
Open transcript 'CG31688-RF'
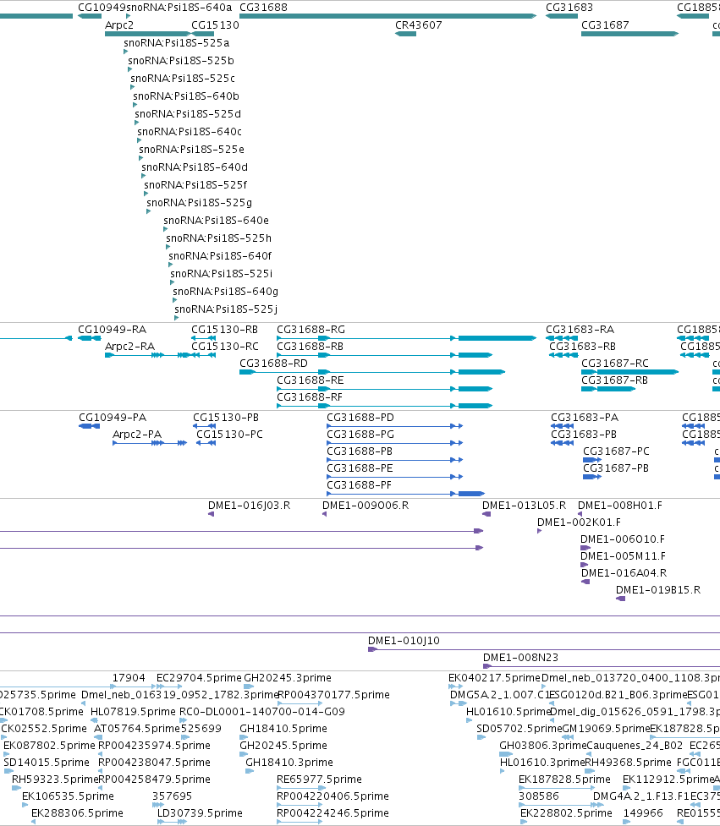point(310,397)
